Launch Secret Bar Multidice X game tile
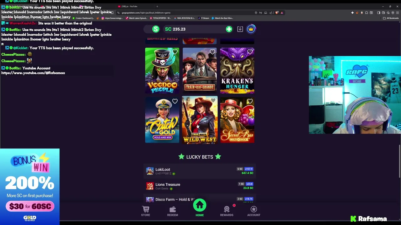Viewport: 401px width, 225px height. tap(237, 120)
